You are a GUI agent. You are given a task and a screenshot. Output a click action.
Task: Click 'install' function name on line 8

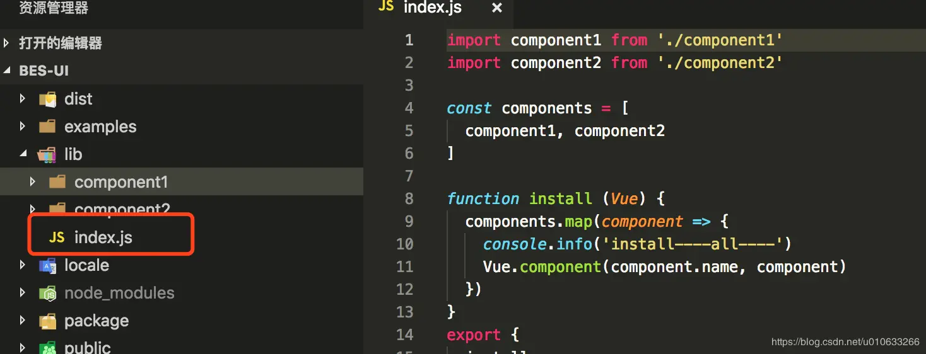tap(560, 199)
